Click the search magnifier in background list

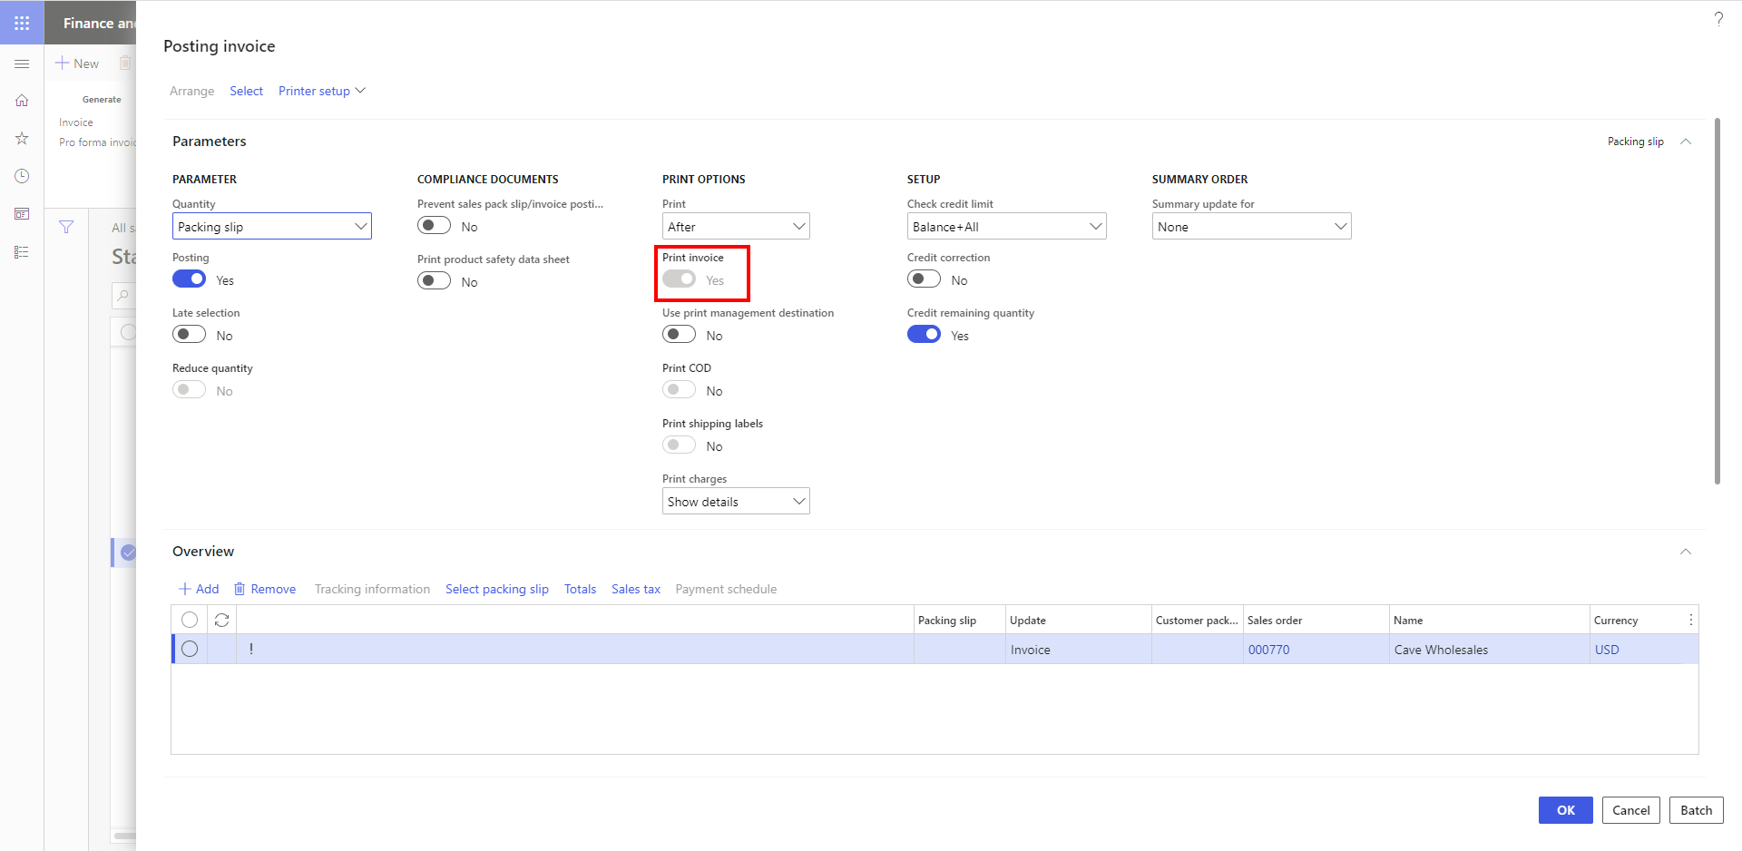[x=123, y=295]
